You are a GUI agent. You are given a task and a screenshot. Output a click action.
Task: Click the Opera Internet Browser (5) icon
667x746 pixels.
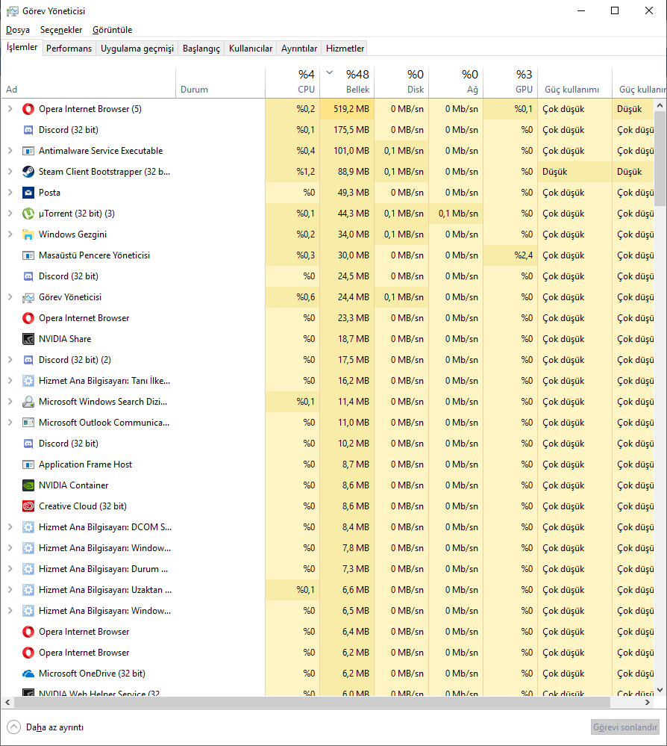tap(28, 109)
